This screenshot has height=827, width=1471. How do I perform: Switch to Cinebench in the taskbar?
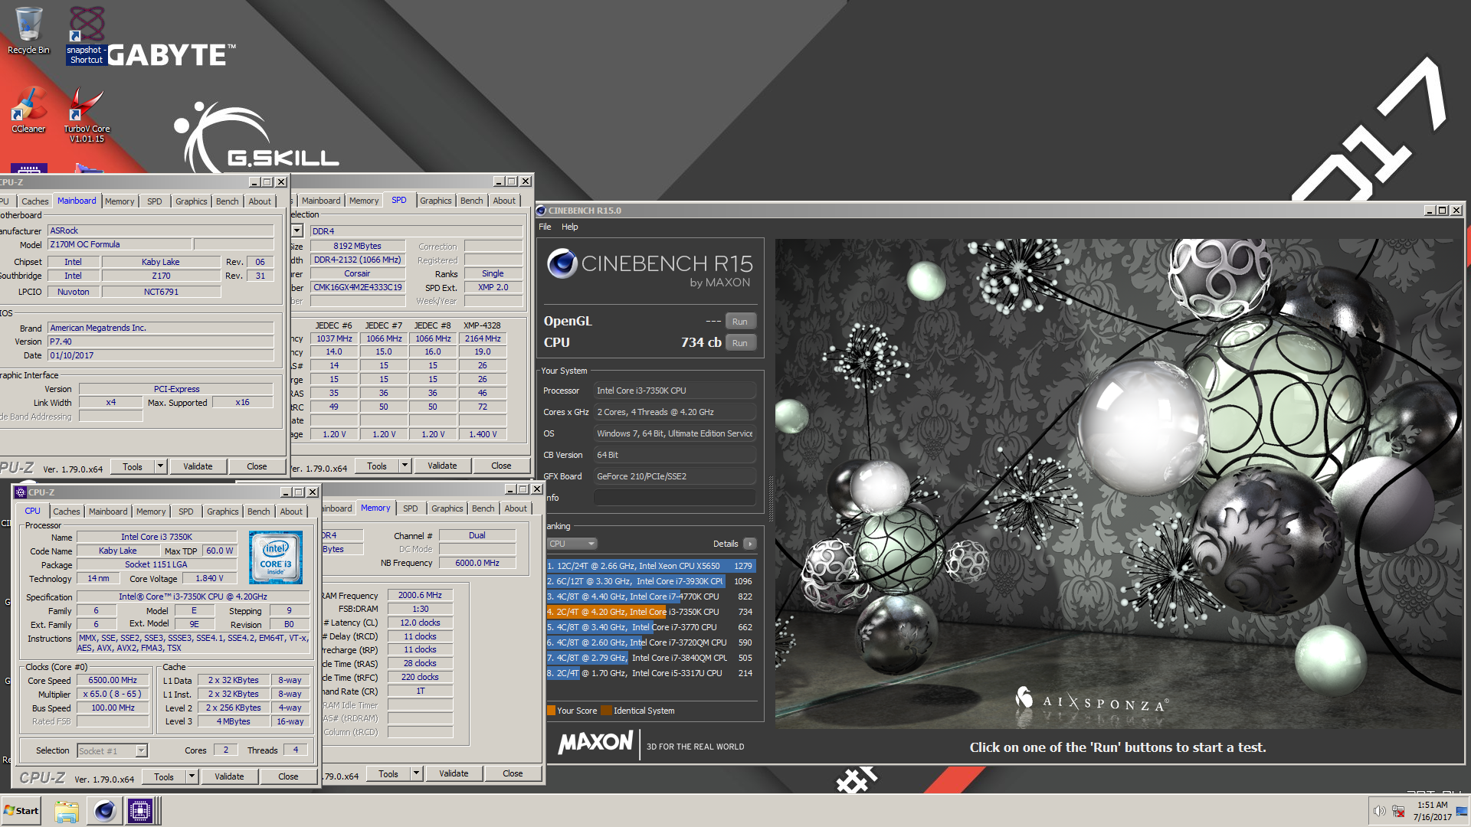coord(104,811)
